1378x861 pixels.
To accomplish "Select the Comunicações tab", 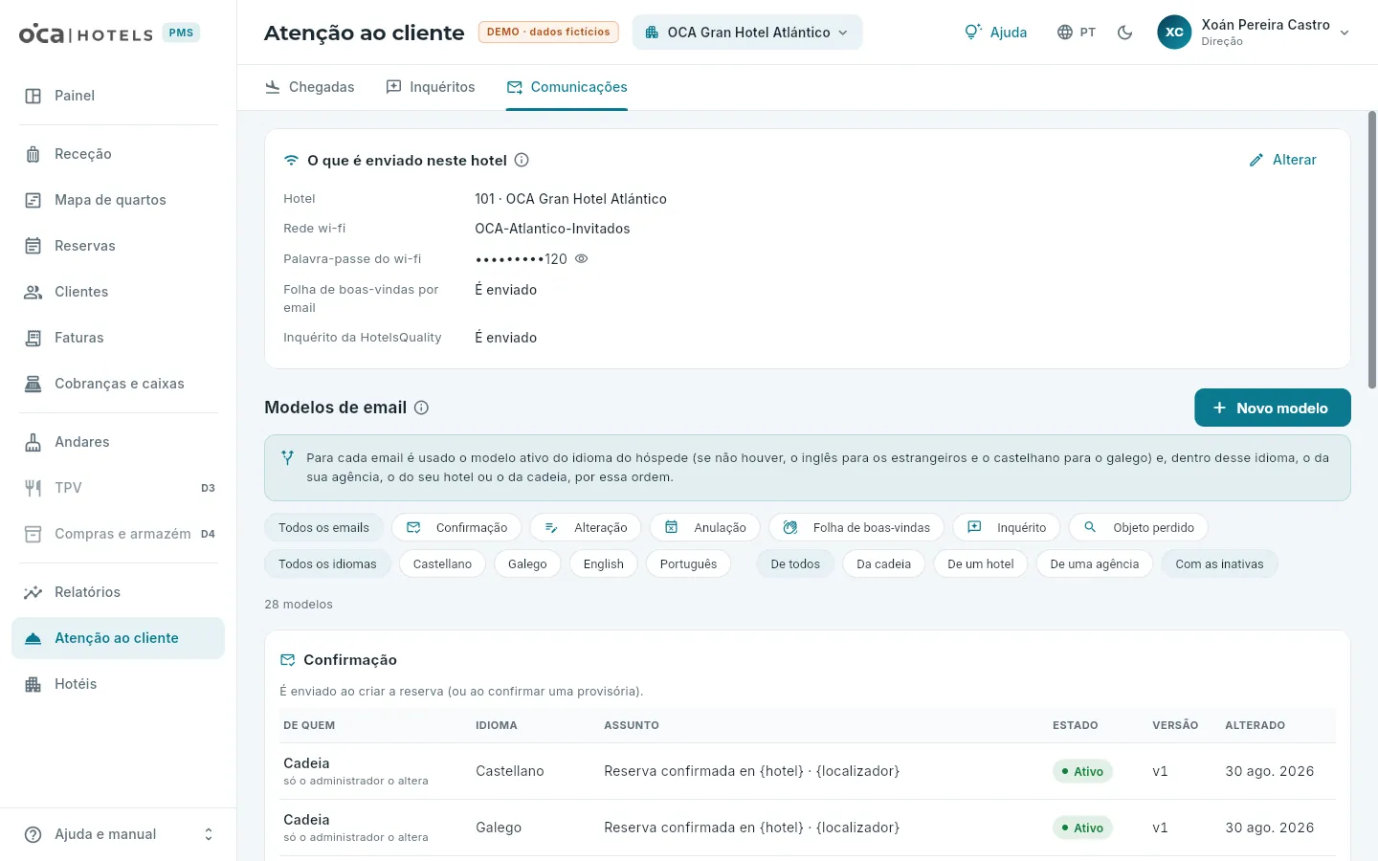I will pos(567,87).
